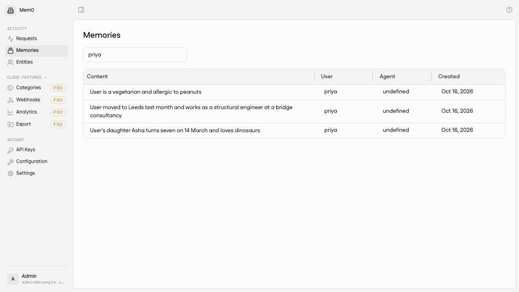
Task: Open Requests activity icon
Action: tap(11, 39)
